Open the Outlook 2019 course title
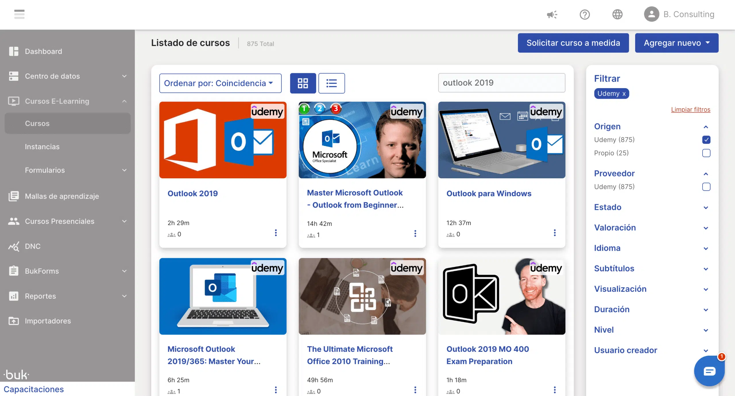This screenshot has width=735, height=396. (193, 194)
